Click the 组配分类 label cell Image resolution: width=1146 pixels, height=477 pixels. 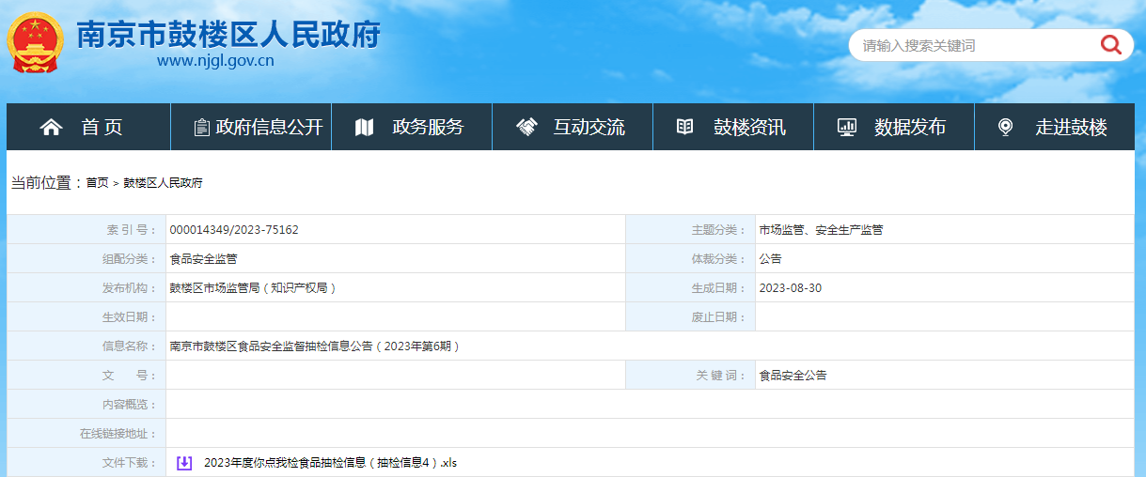[x=86, y=259]
